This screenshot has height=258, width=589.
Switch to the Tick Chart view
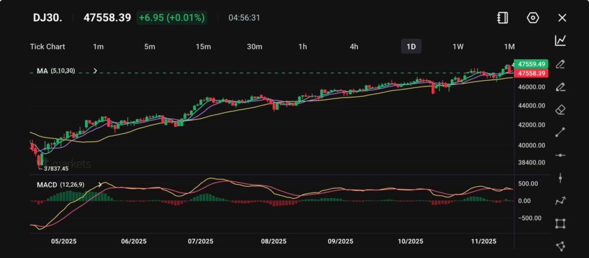point(47,46)
